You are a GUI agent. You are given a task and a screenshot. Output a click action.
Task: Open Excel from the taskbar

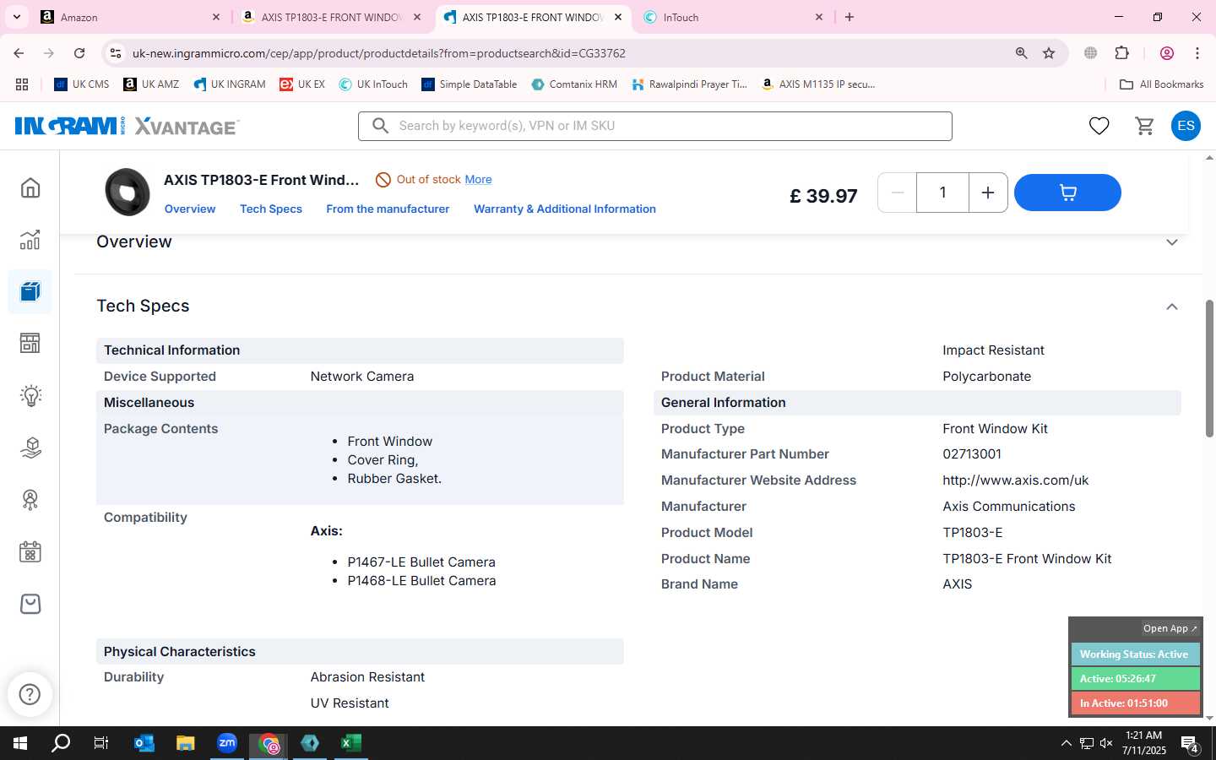pos(350,743)
